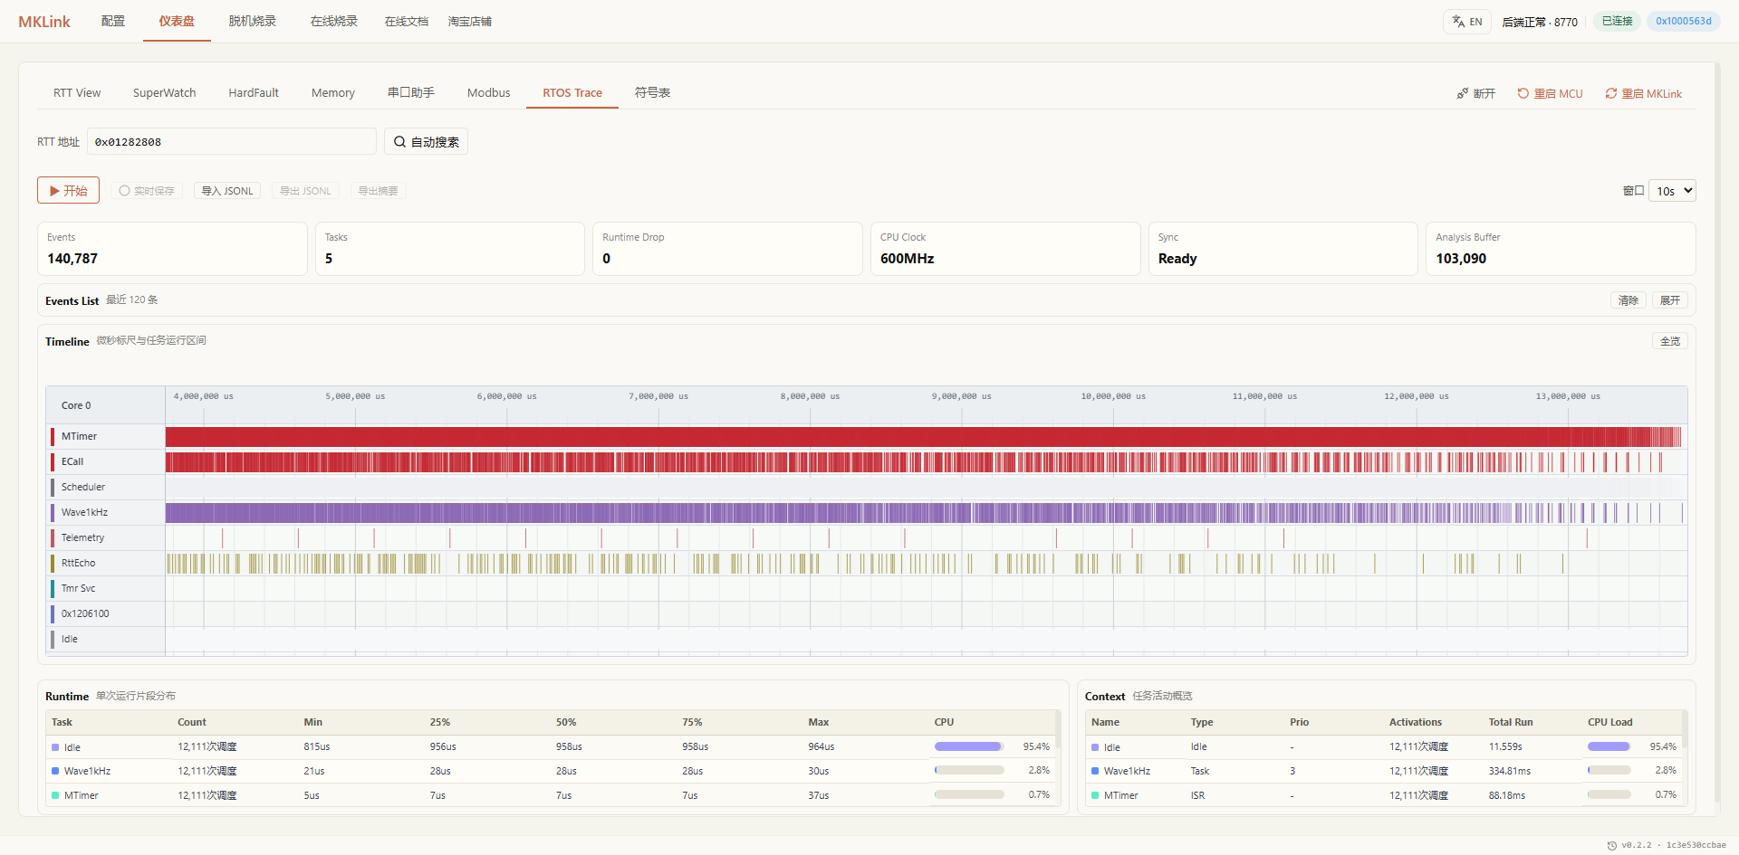Click the language translate icon beside EN
Screen dimensions: 1739x855
(x=1458, y=22)
